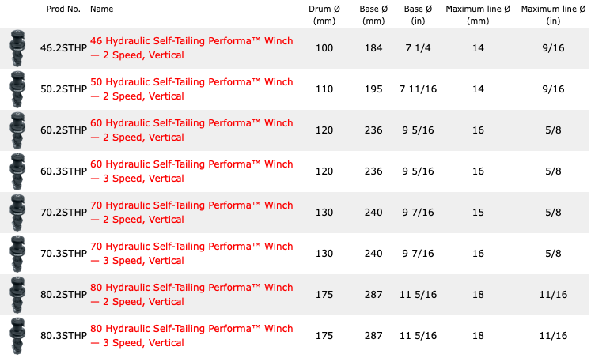Open the 70 Hydraulic 2 Speed Vertical winch link
The height and width of the screenshot is (358, 591).
191,212
